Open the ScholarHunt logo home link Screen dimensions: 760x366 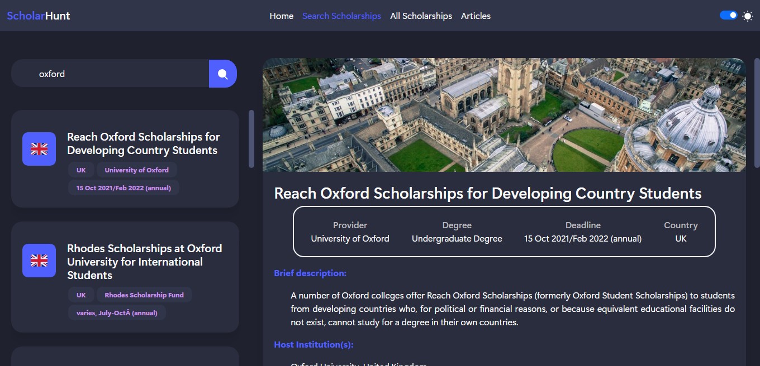click(x=39, y=16)
